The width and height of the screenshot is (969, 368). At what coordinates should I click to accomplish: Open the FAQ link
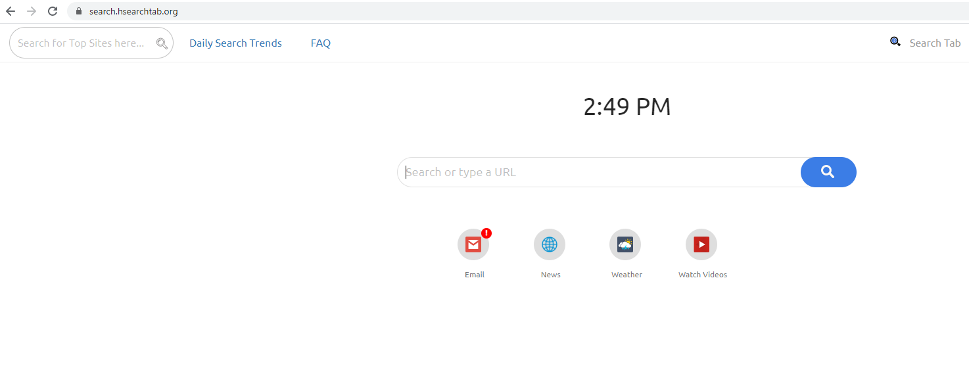[321, 43]
